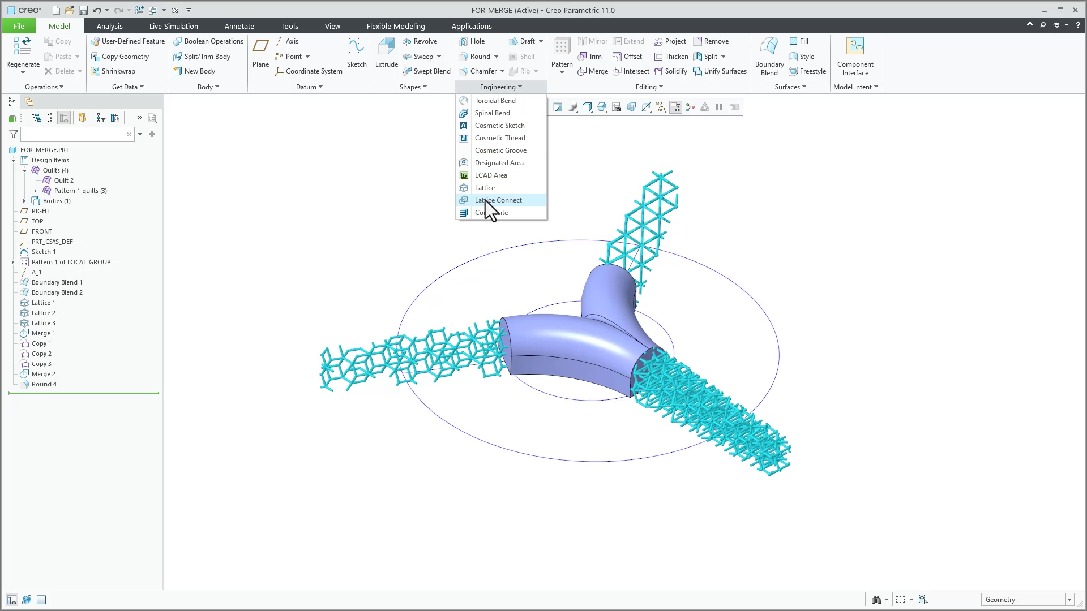Open the File menu tab
The image size is (1087, 611).
19,26
